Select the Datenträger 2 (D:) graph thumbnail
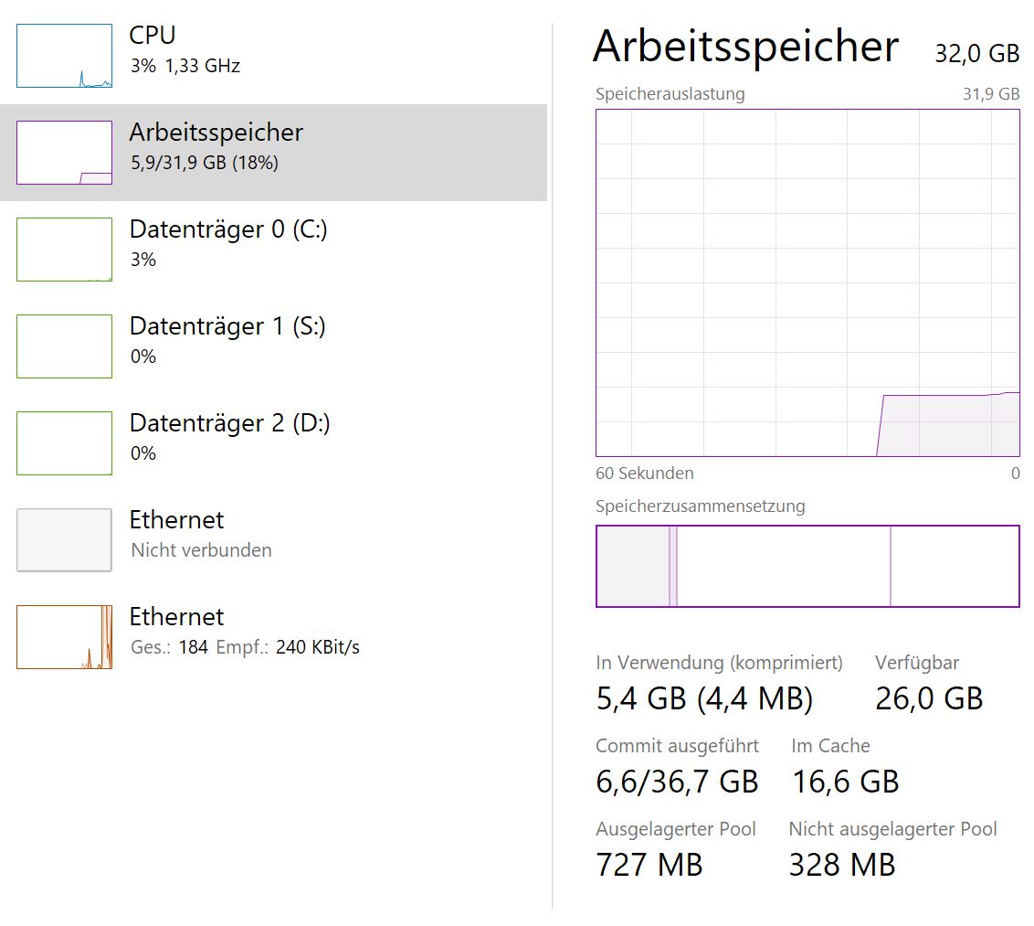This screenshot has width=1034, height=926. pyautogui.click(x=64, y=443)
